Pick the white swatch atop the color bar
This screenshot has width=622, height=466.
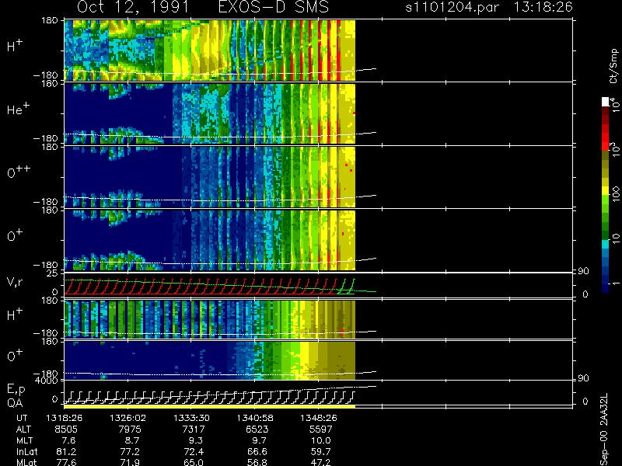click(606, 102)
